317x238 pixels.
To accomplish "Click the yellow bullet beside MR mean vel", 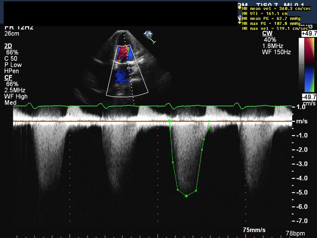I will pos(240,7).
